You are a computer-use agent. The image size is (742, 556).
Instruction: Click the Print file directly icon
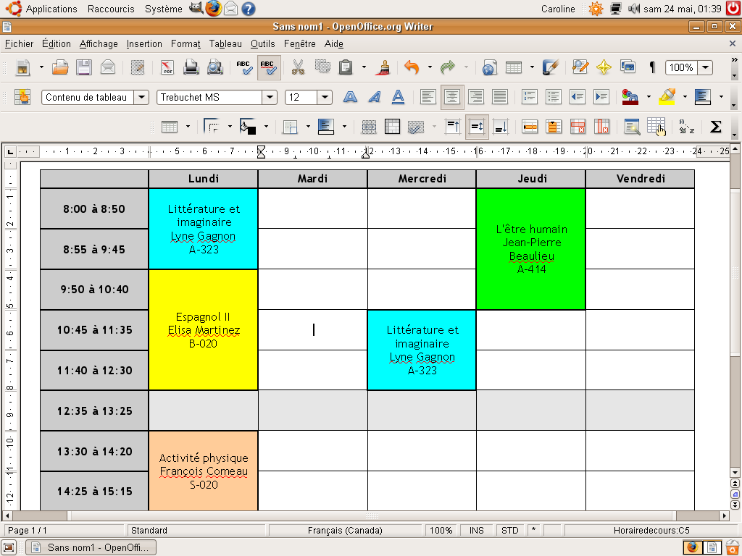click(x=191, y=67)
